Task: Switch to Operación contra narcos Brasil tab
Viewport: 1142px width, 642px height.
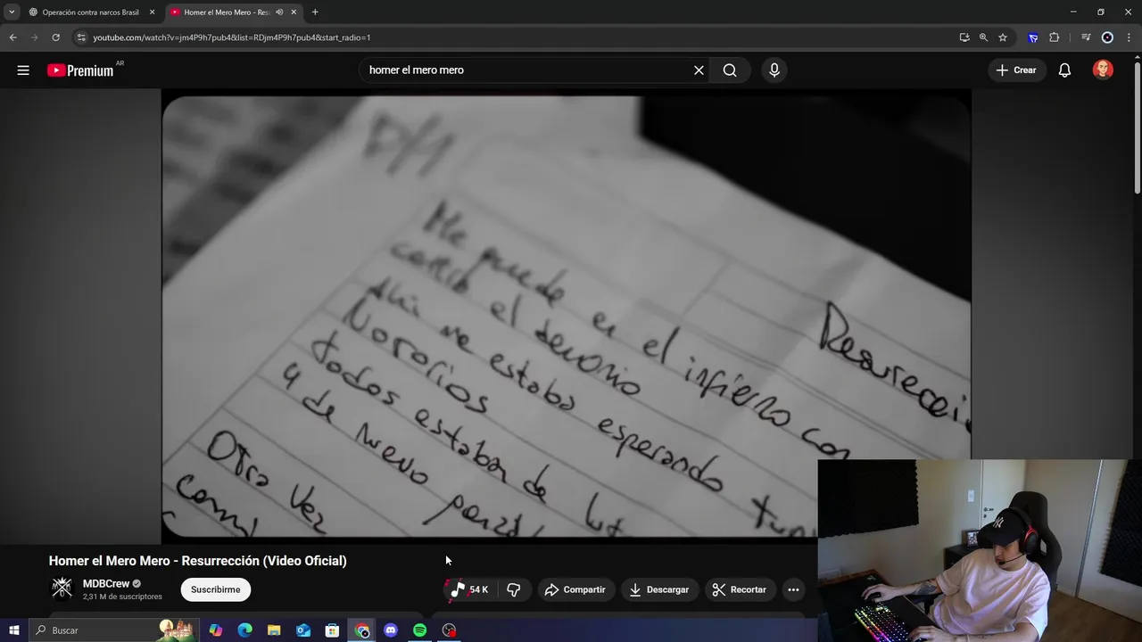Action: point(91,12)
